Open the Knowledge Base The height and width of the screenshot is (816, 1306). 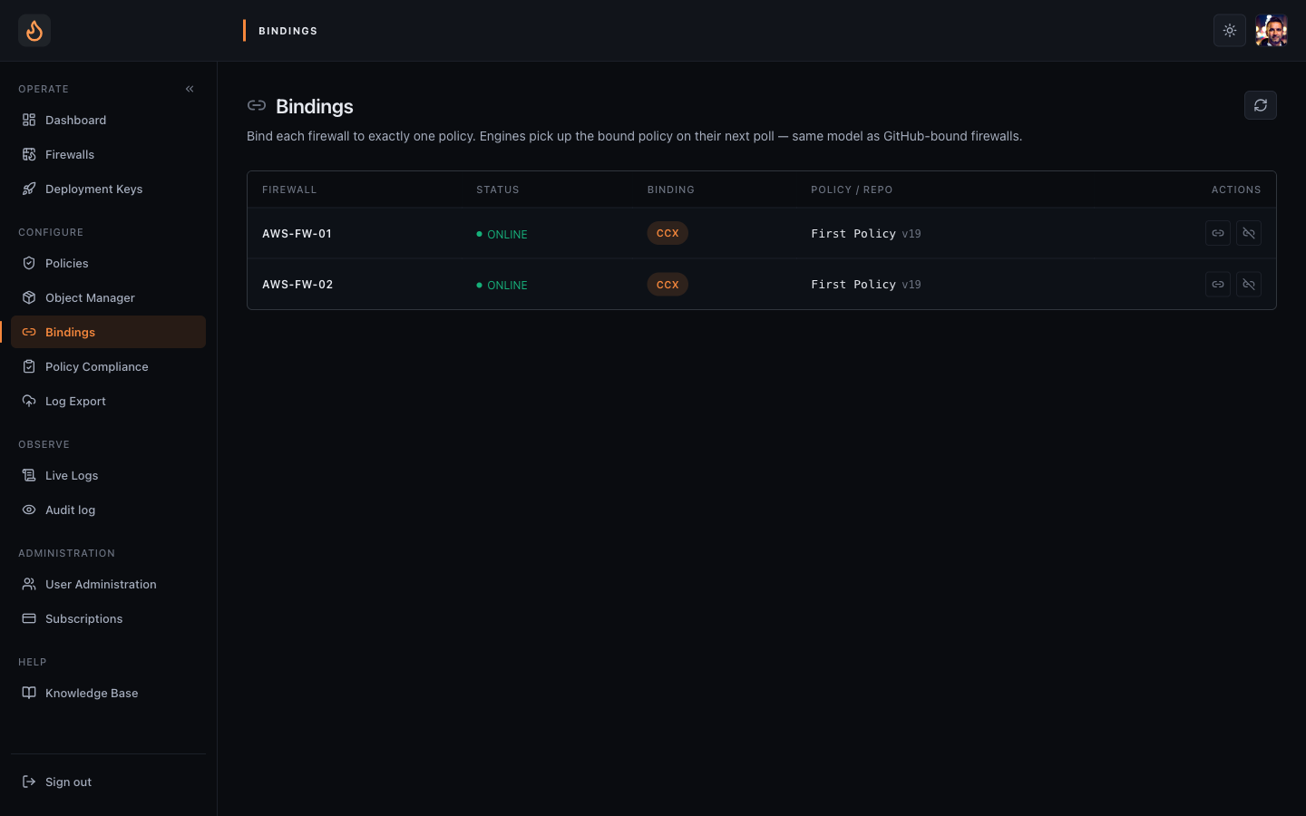108,693
